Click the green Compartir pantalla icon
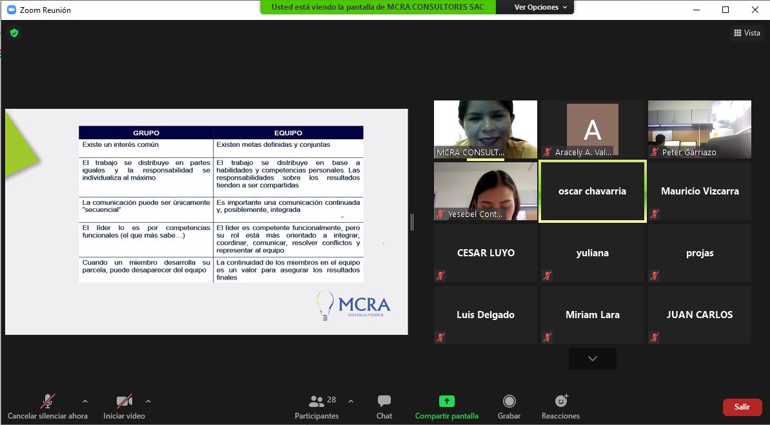 click(x=446, y=401)
